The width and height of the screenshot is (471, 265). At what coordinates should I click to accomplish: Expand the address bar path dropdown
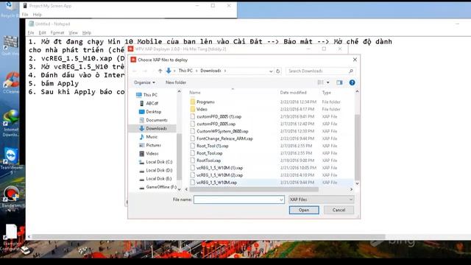click(271, 71)
